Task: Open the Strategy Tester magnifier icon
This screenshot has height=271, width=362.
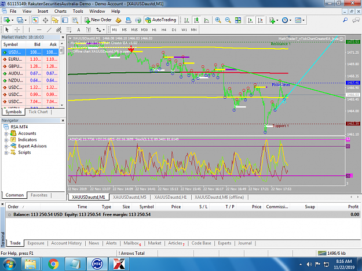Action: pyautogui.click(x=75, y=20)
